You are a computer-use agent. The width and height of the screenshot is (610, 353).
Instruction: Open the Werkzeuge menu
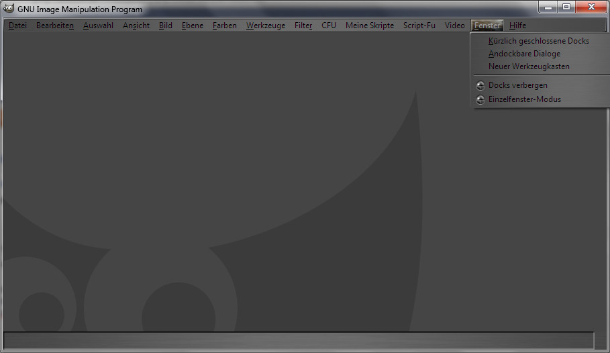[x=265, y=26]
